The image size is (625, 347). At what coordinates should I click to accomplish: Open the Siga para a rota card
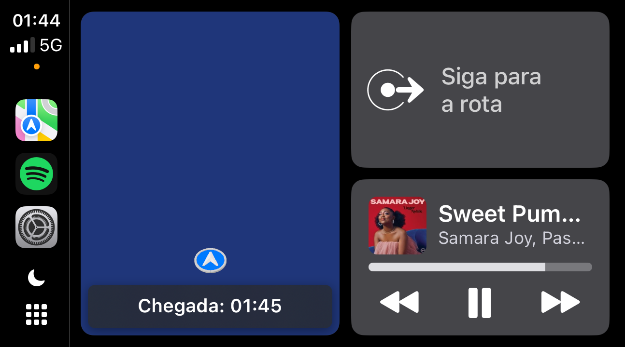pyautogui.click(x=480, y=90)
